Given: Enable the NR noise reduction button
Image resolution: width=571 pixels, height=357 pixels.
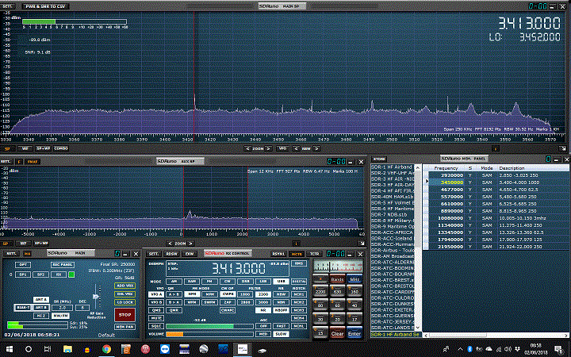Looking at the screenshot, I should (x=263, y=310).
